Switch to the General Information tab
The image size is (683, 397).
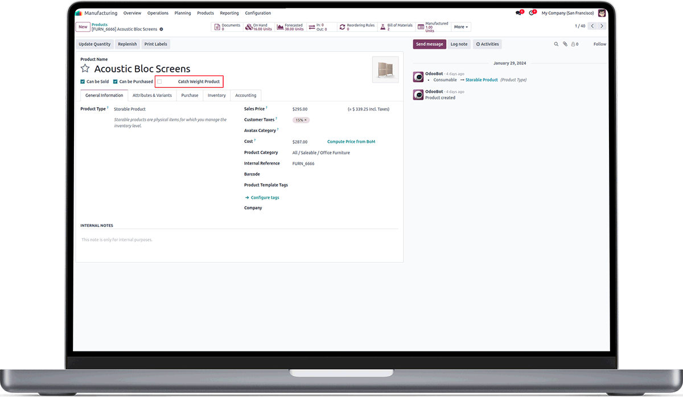pos(104,95)
